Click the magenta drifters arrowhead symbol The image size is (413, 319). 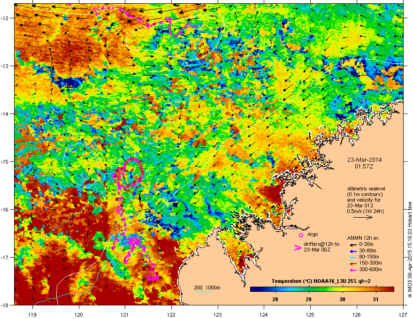click(x=298, y=248)
